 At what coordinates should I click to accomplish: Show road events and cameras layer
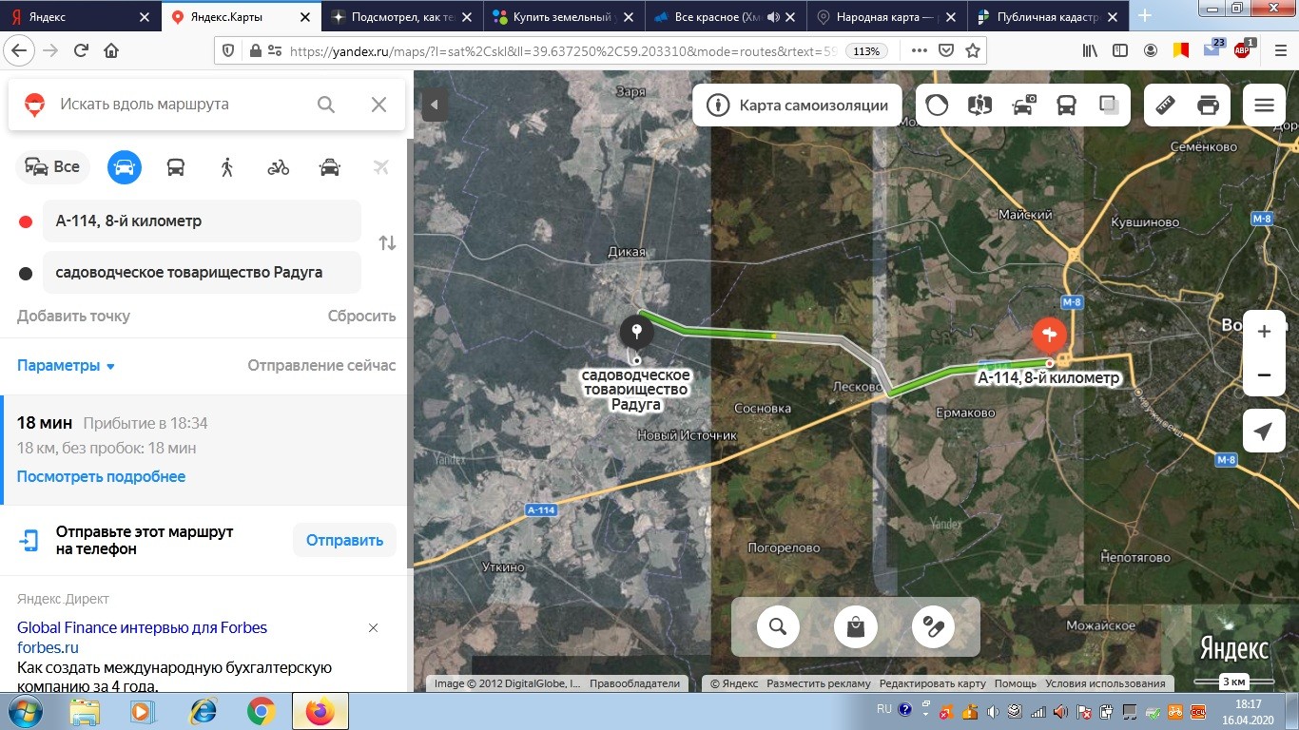tap(1023, 106)
